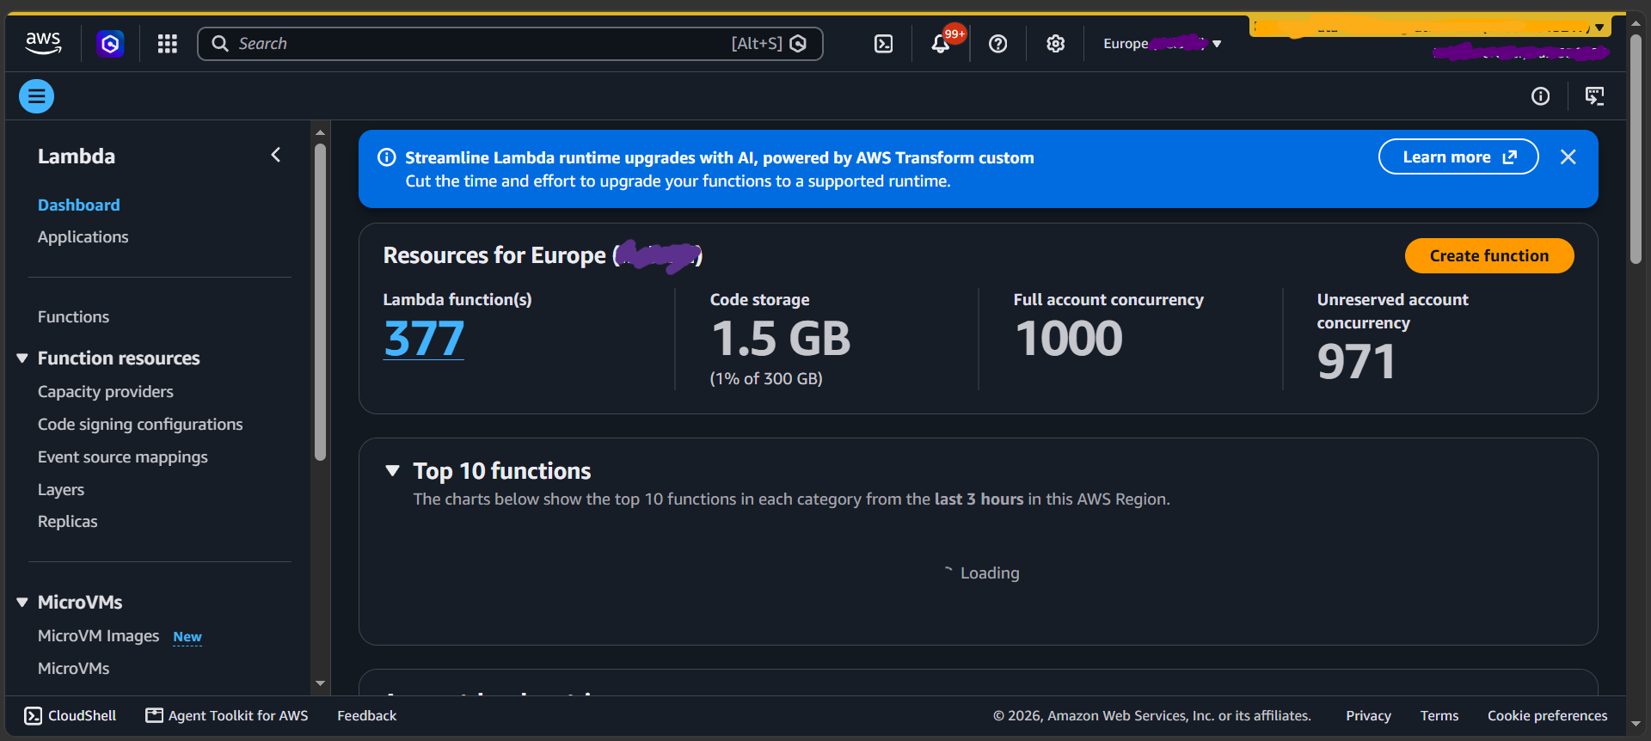Click the sidebar scroll down arrow
Viewport: 1651px width, 741px height.
tap(321, 683)
